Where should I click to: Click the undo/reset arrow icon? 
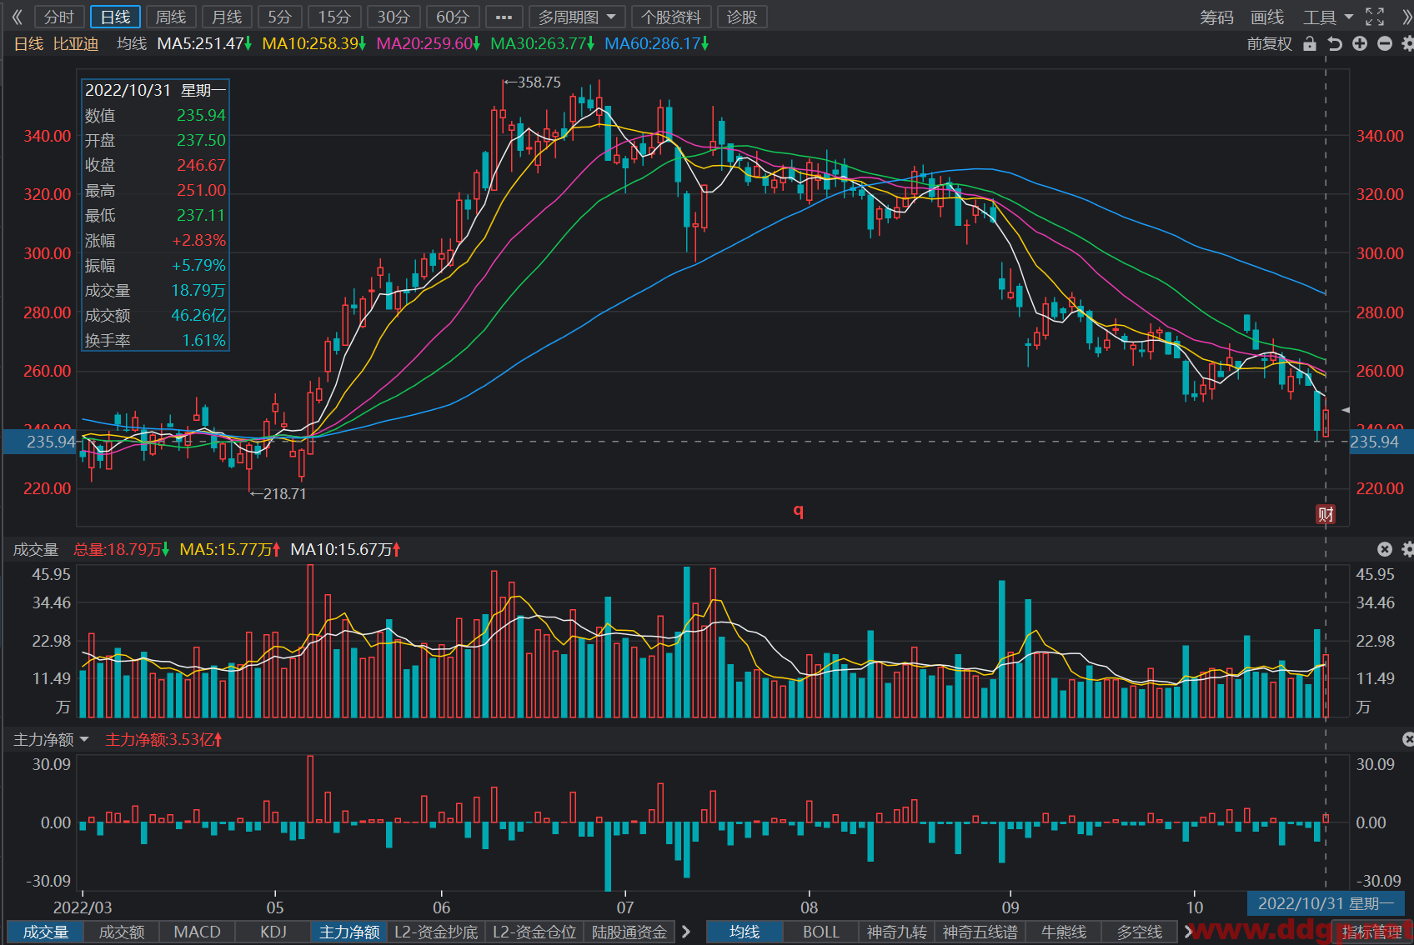click(x=1335, y=44)
